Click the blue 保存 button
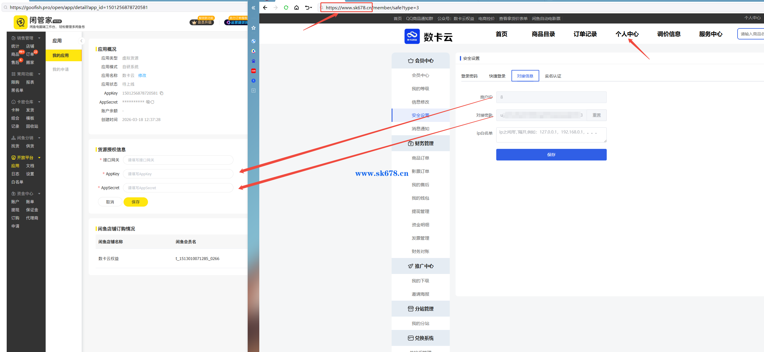The height and width of the screenshot is (352, 764). [x=551, y=155]
